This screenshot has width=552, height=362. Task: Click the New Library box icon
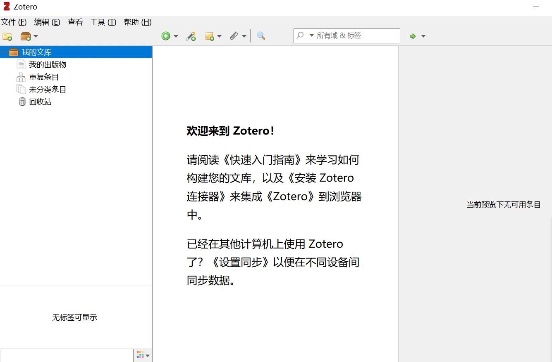click(25, 36)
